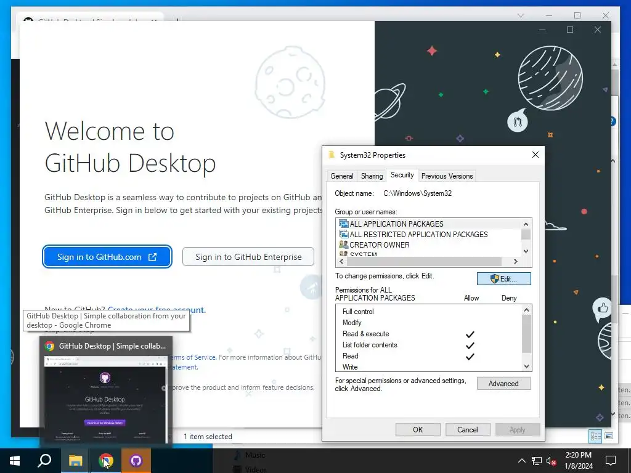The image size is (631, 473).
Task: Click pull request speech bubble icon
Action: tap(518, 121)
